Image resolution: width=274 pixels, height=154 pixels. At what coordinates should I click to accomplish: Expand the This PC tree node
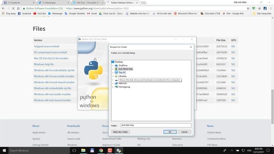point(113,72)
